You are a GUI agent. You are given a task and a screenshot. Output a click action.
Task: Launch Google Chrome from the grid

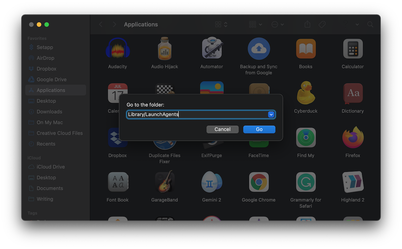pos(259,182)
